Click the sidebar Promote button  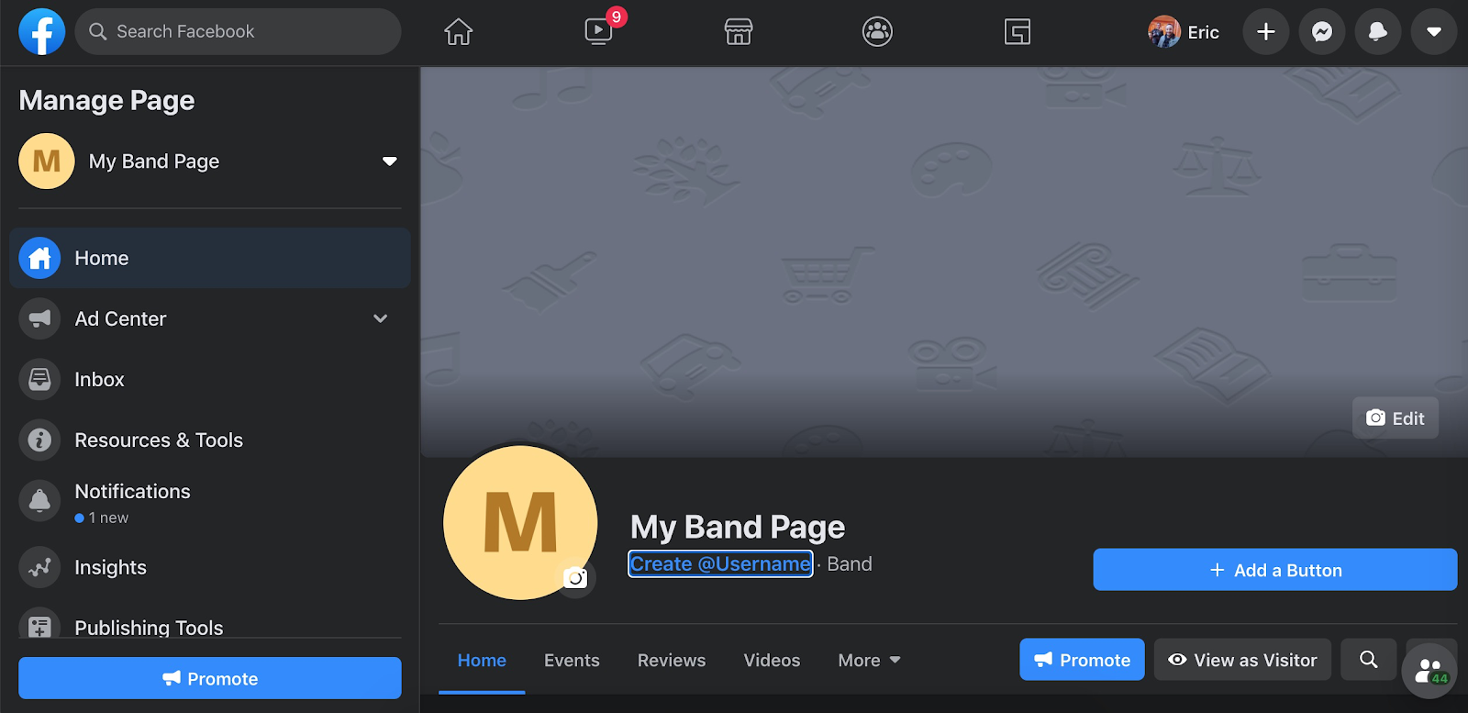(210, 678)
